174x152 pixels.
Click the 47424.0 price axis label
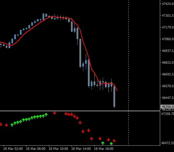pos(168,4)
